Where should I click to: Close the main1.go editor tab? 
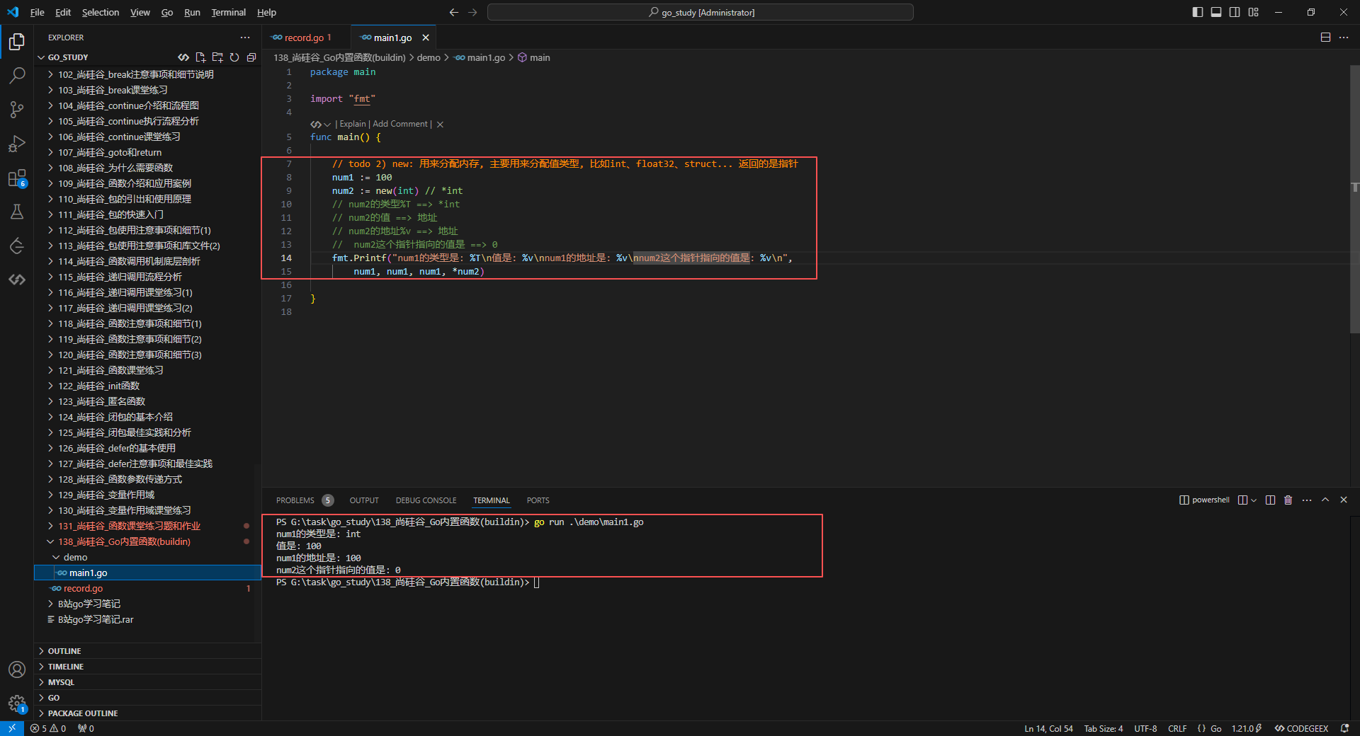point(426,38)
